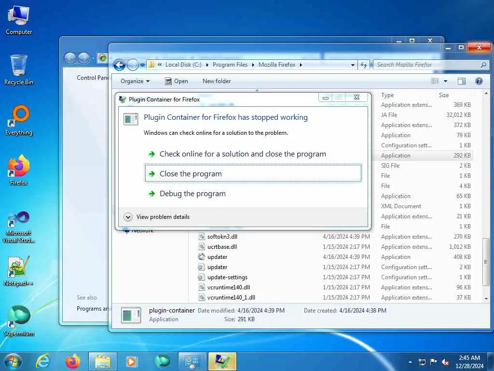Viewport: 494px width, 371px height.
Task: Switch to Windows Explorer in the taskbar
Action: click(103, 361)
